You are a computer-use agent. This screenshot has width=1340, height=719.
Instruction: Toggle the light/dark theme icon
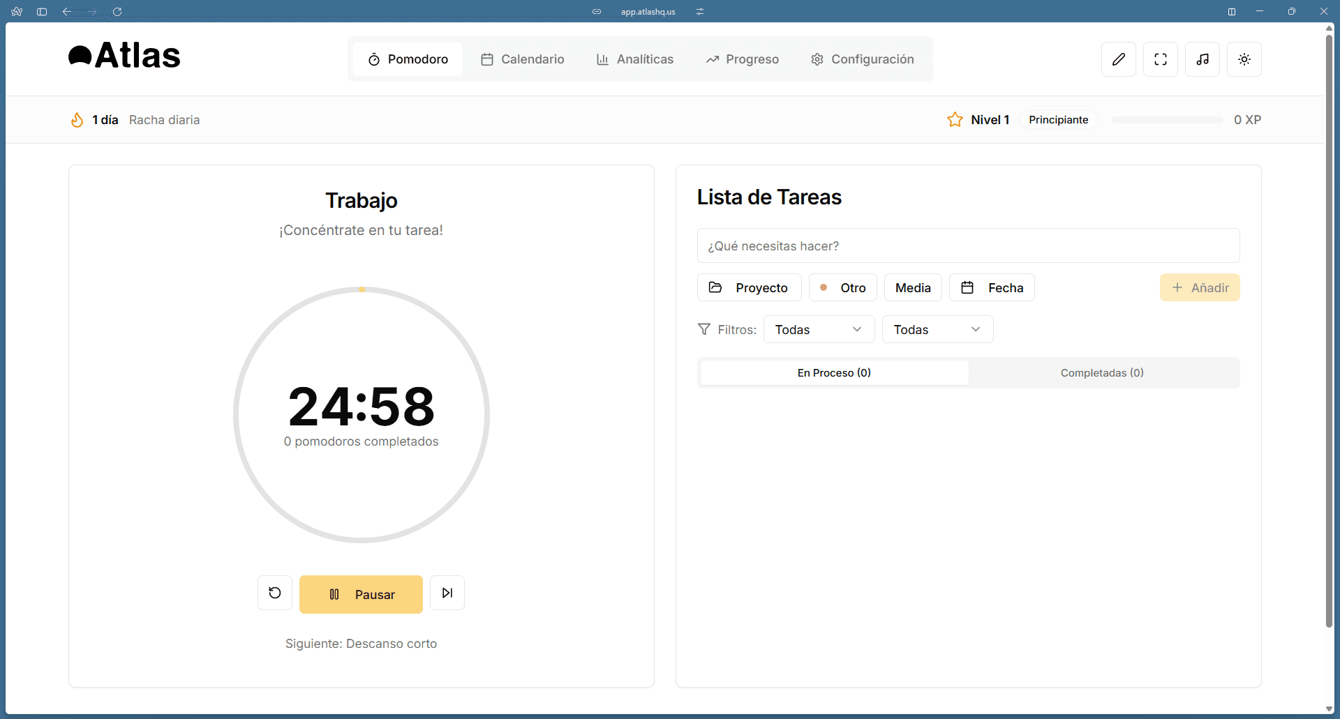[1245, 59]
